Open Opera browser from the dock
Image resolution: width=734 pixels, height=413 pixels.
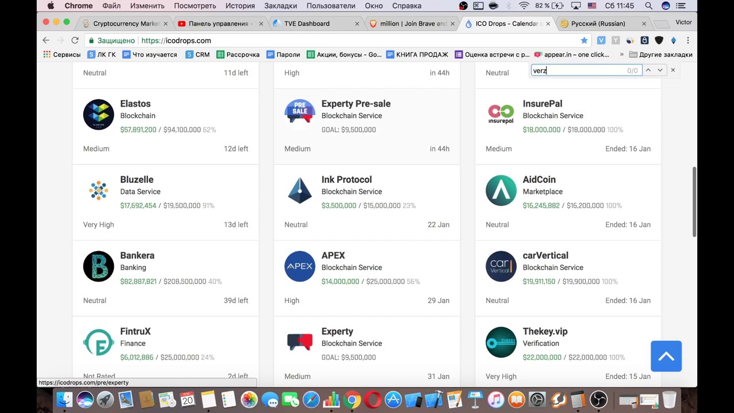pos(373,399)
